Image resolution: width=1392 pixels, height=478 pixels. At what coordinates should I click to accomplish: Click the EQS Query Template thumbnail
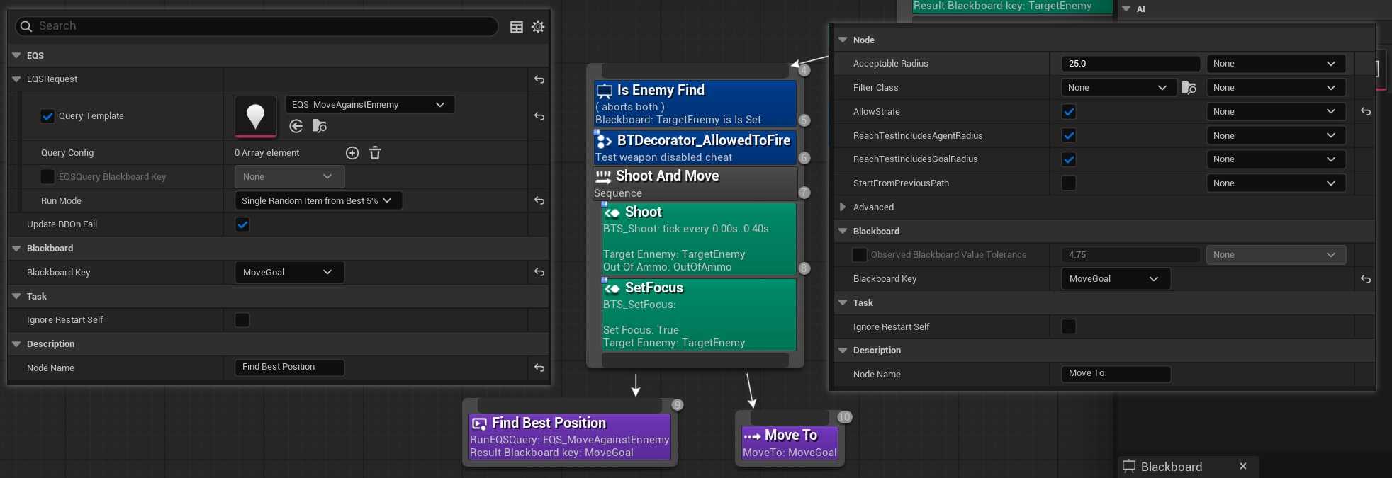tap(255, 116)
